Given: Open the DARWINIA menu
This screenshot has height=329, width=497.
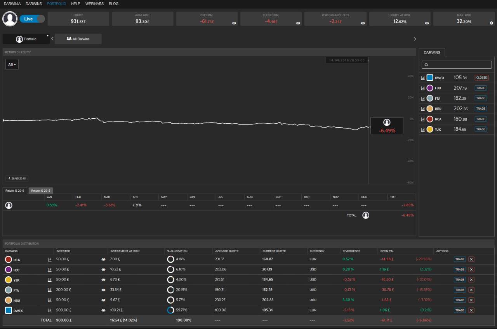Looking at the screenshot, I should pos(12,3).
